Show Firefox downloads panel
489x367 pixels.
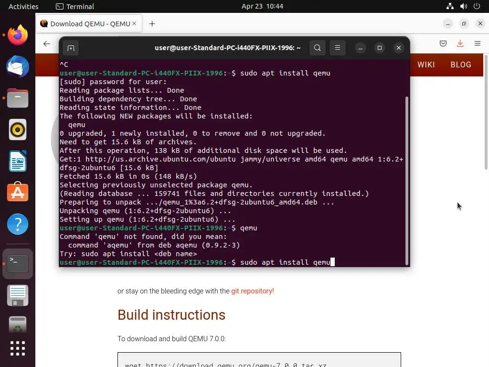click(460, 43)
